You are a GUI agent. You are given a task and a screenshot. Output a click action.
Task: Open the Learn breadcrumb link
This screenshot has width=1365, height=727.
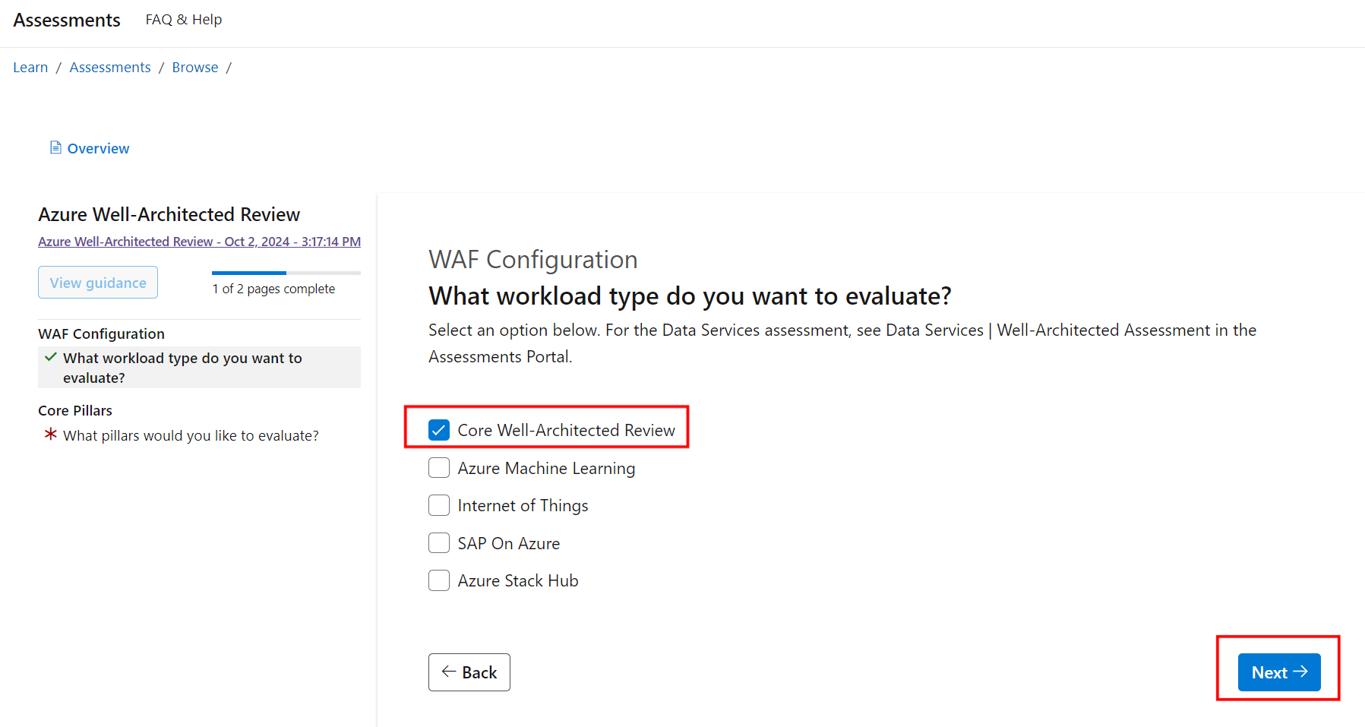(x=30, y=67)
